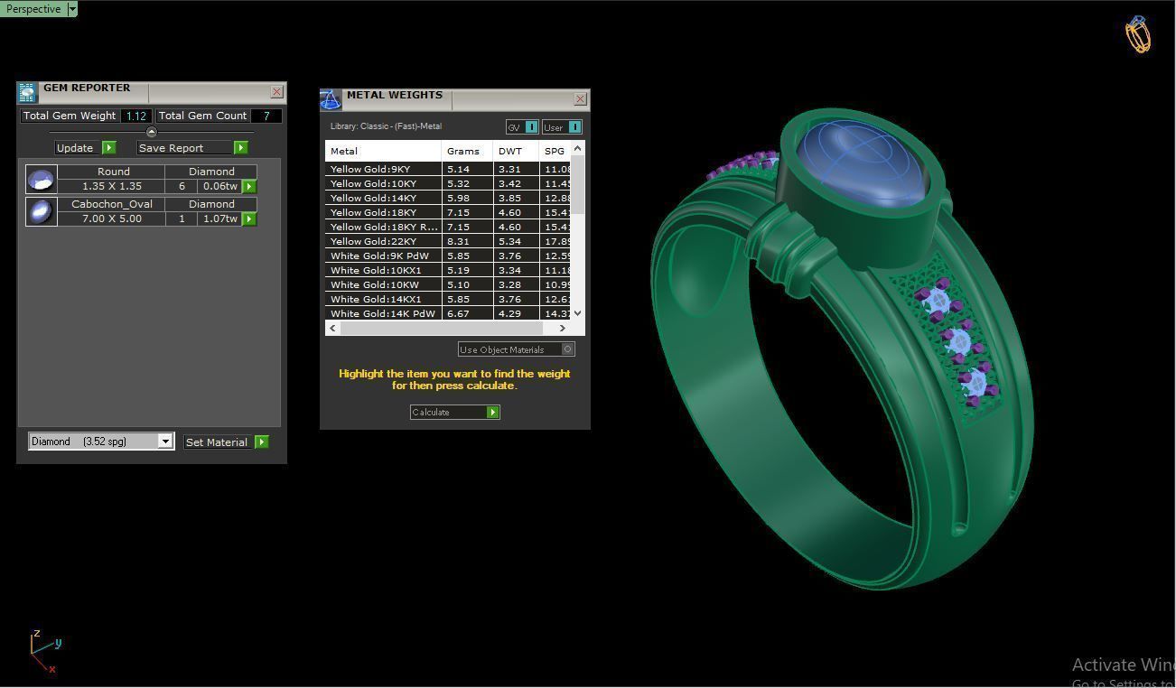This screenshot has width=1176, height=688.
Task: Click the metal table scroll right arrow
Action: click(x=563, y=328)
